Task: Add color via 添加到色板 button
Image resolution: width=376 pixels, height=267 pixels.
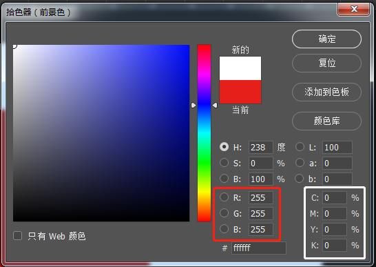Action: click(326, 92)
